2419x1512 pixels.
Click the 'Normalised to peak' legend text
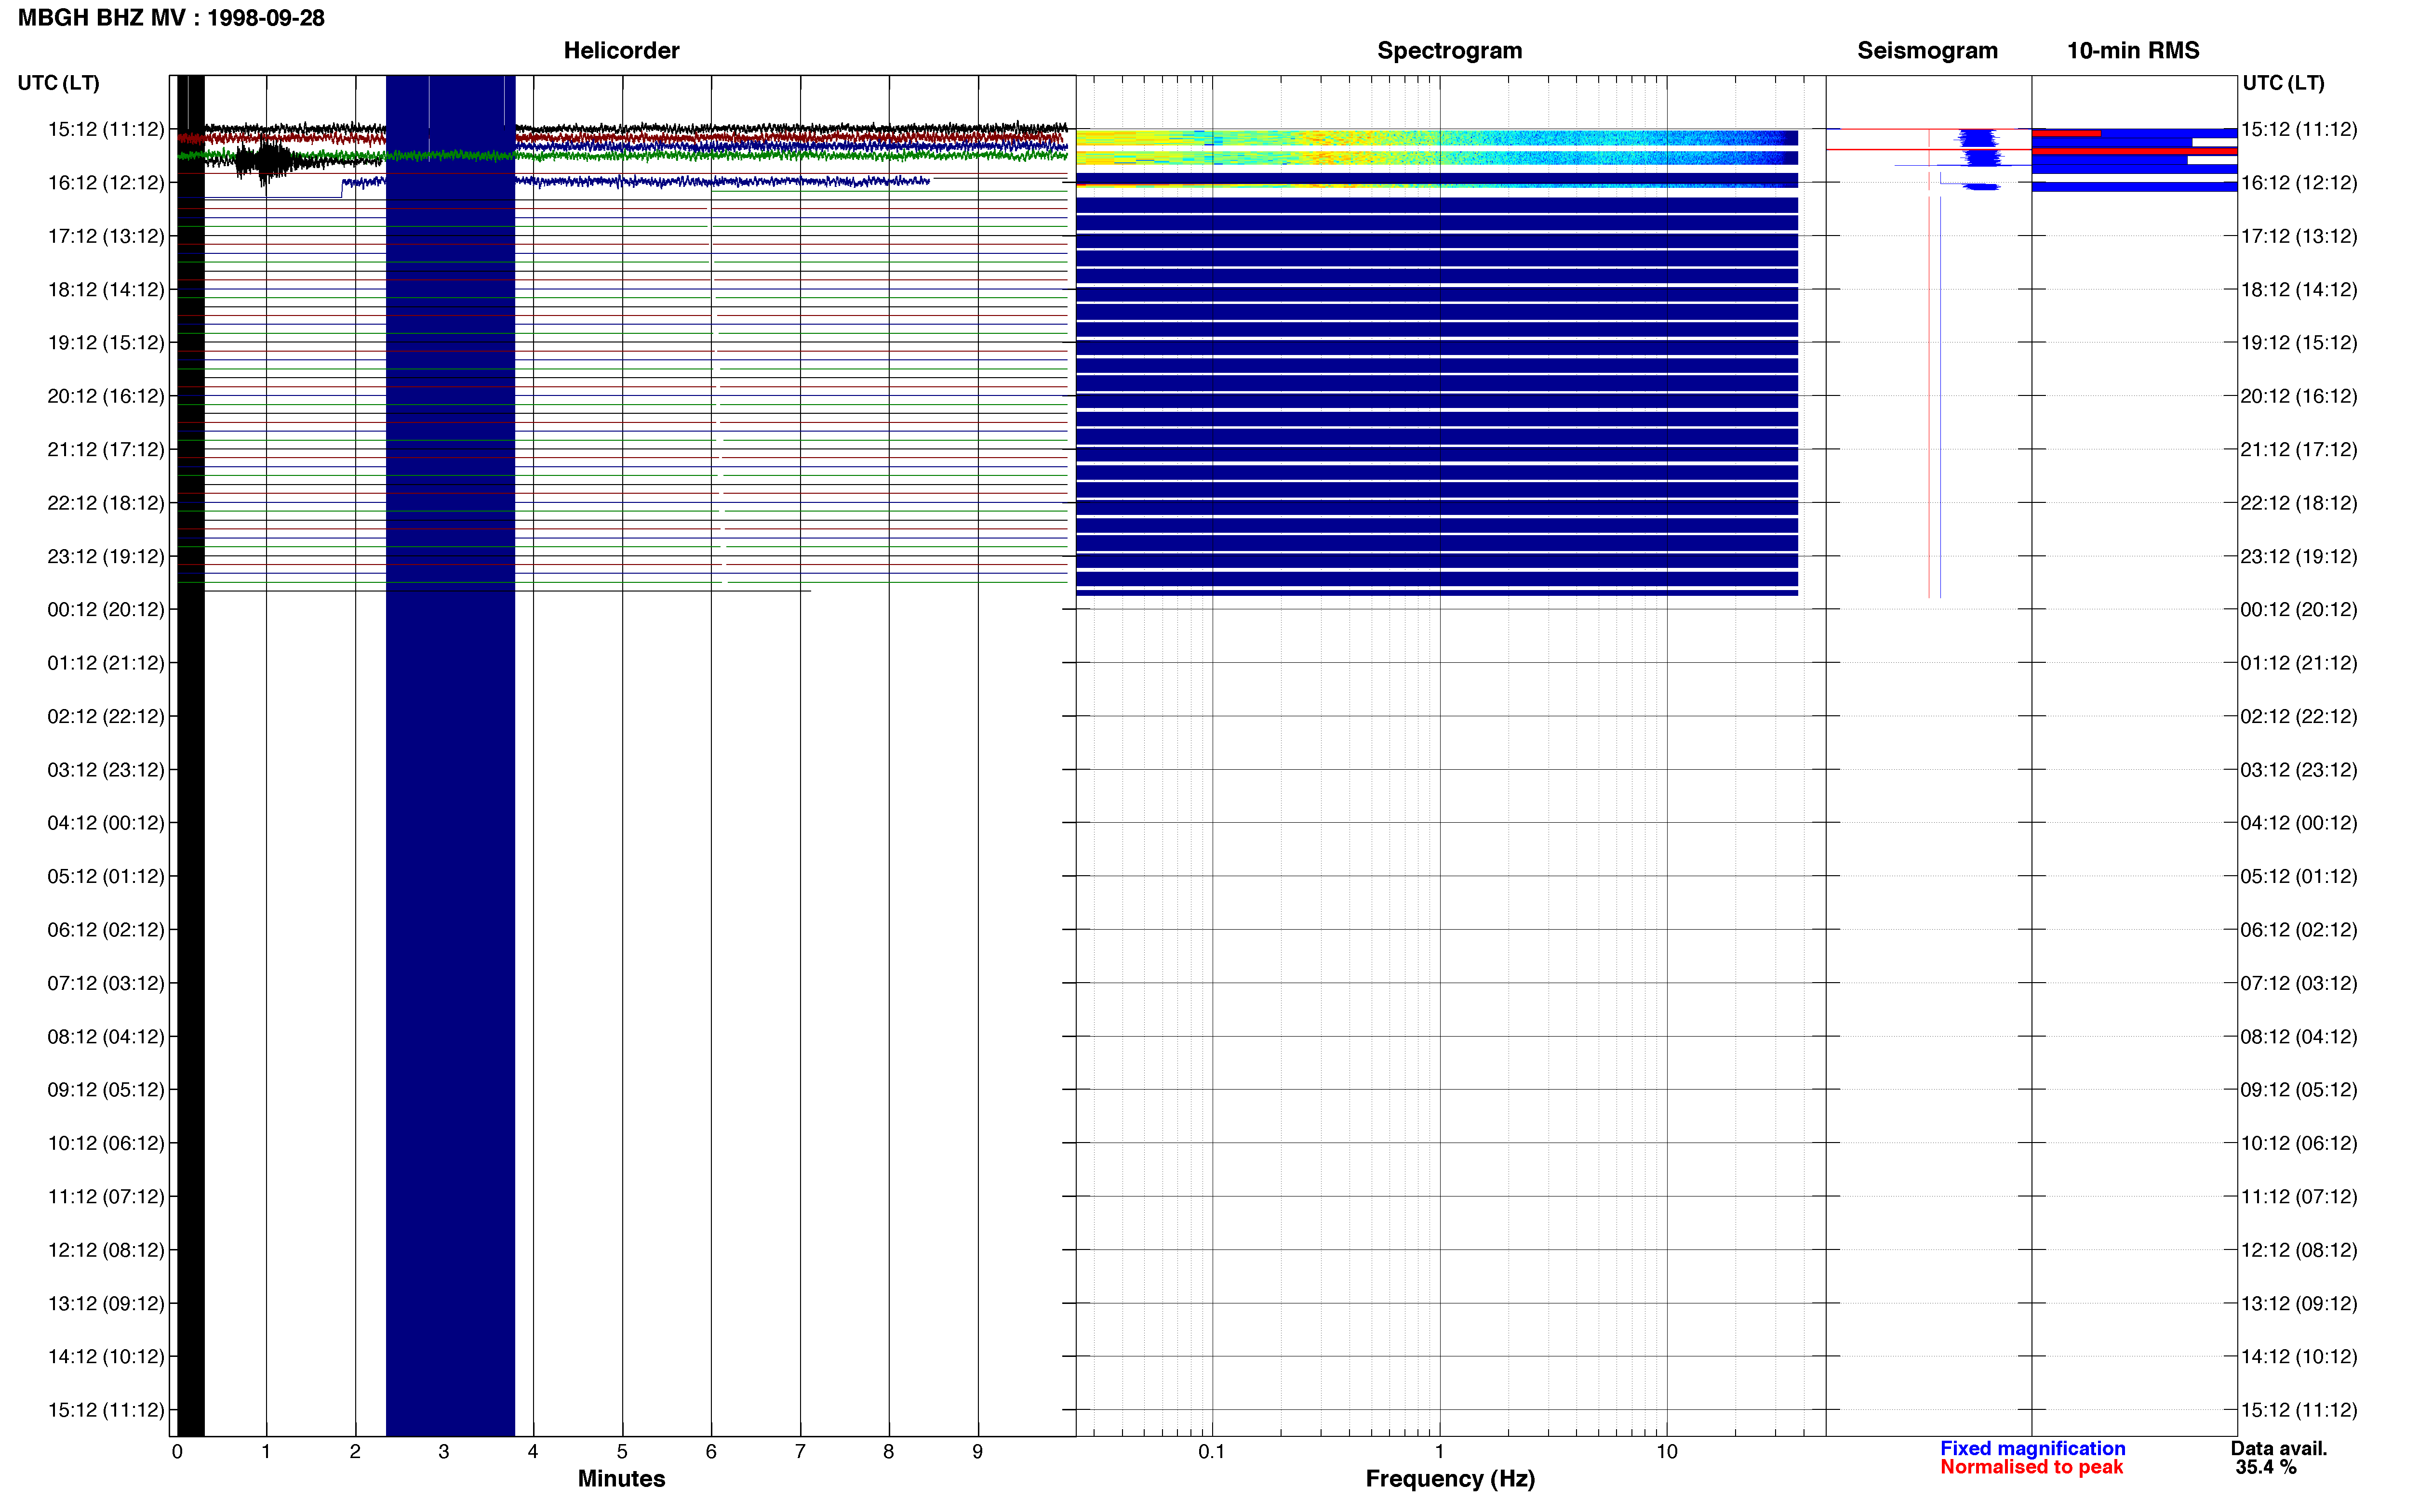[2031, 1467]
